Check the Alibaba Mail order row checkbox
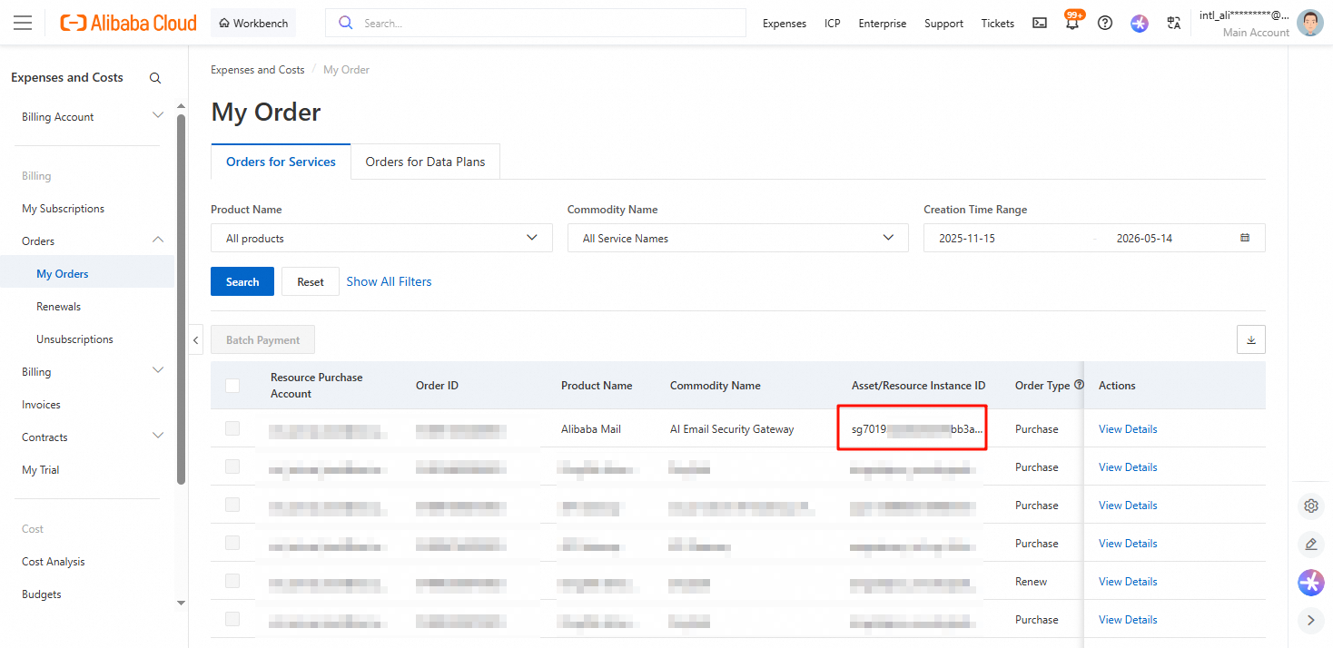 point(232,428)
